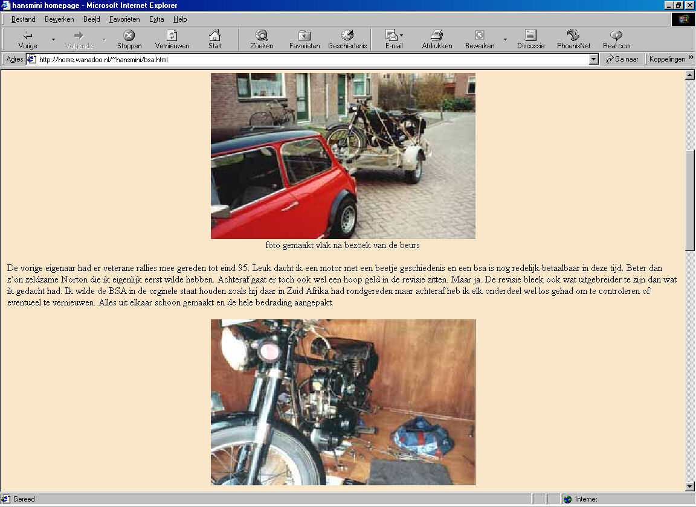The image size is (696, 507).
Task: Open the Bestand menu
Action: [x=24, y=19]
